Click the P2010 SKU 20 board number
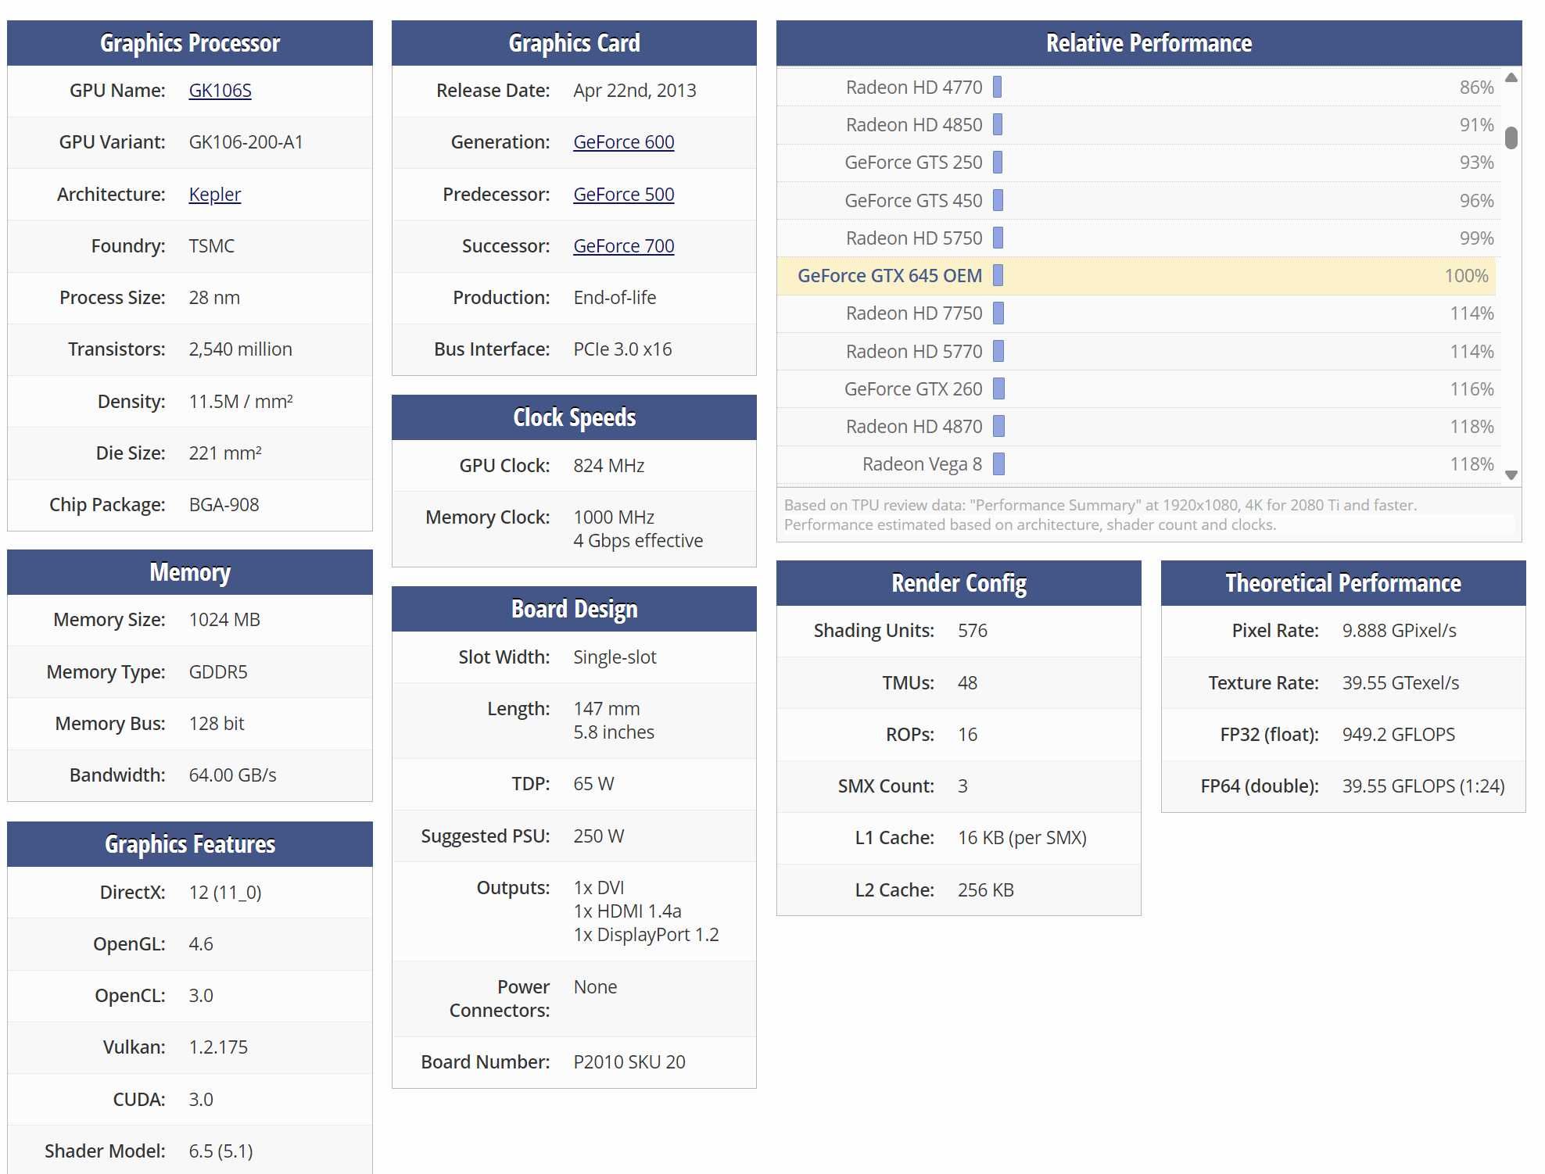Screen dimensions: 1545x1174 click(629, 1062)
